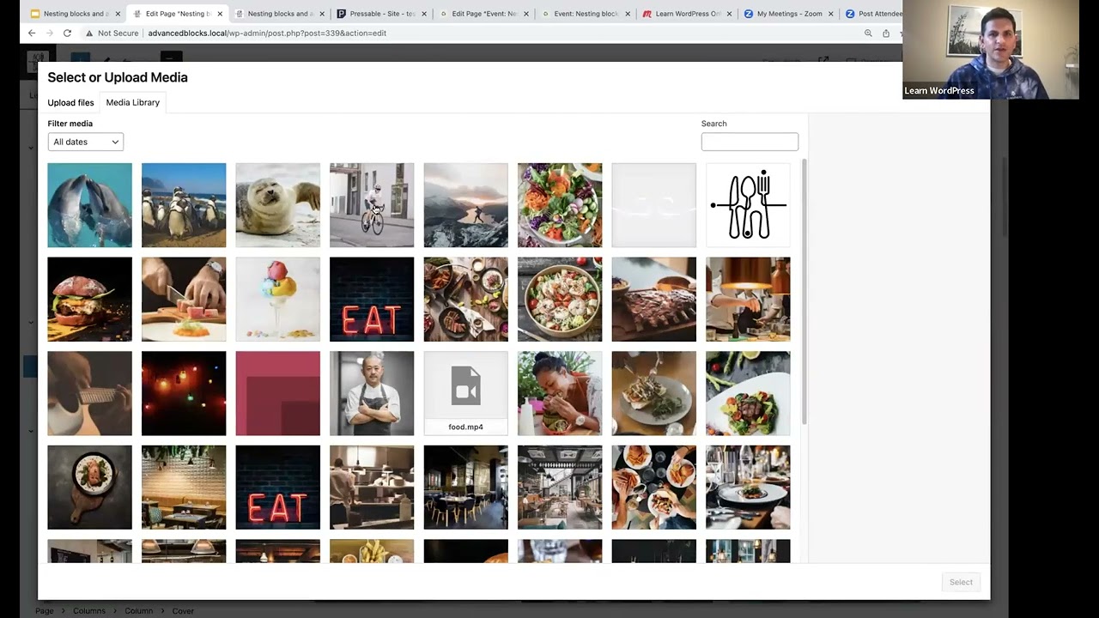Image resolution: width=1099 pixels, height=618 pixels.
Task: Click the media Search input field
Action: pyautogui.click(x=750, y=142)
